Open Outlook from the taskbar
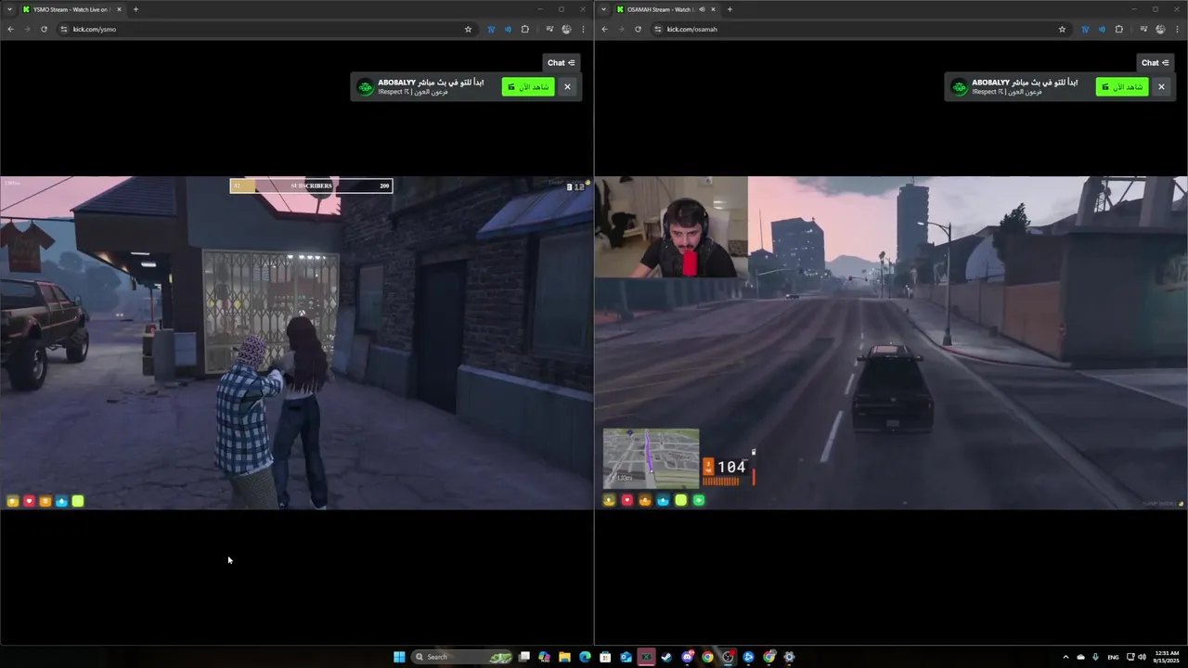1188x668 pixels. point(626,657)
